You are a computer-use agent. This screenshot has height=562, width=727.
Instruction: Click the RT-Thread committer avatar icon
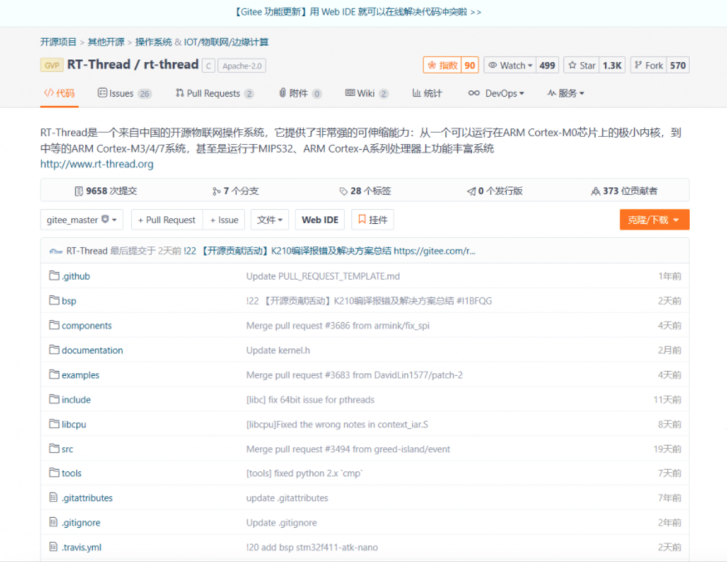pyautogui.click(x=56, y=251)
